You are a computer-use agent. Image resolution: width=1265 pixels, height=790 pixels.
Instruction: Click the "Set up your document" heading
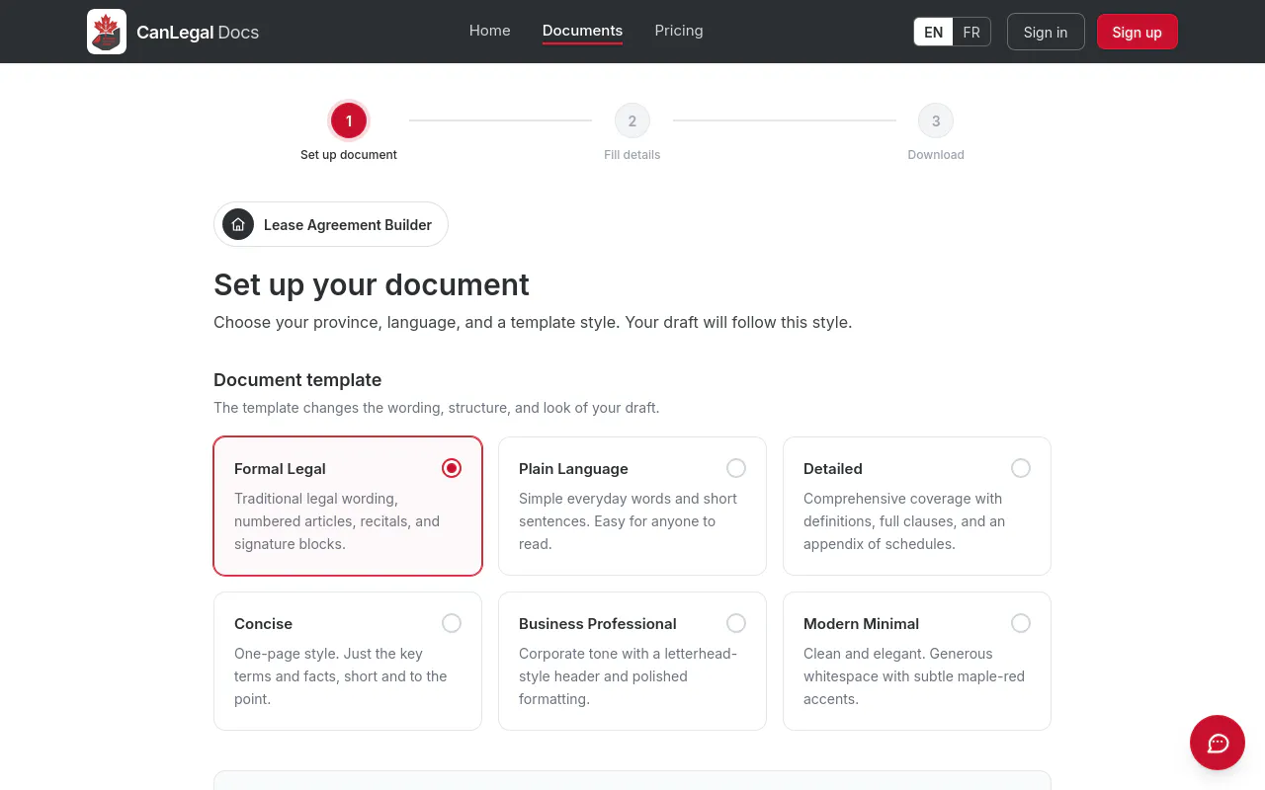[x=372, y=284]
